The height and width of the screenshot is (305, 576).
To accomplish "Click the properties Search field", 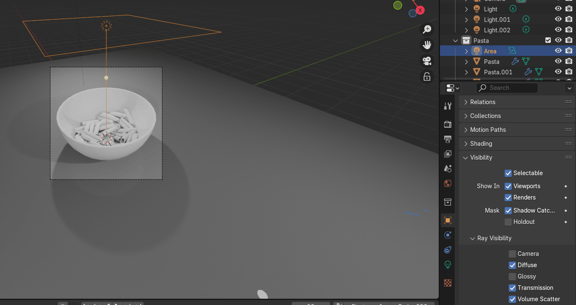I will (x=507, y=88).
